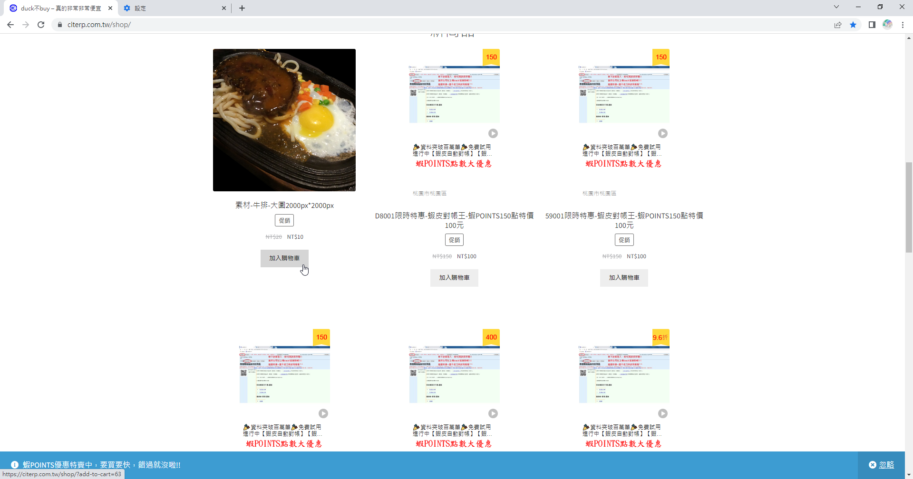The height and width of the screenshot is (479, 913).
Task: Toggle the browser side panel
Action: click(872, 25)
